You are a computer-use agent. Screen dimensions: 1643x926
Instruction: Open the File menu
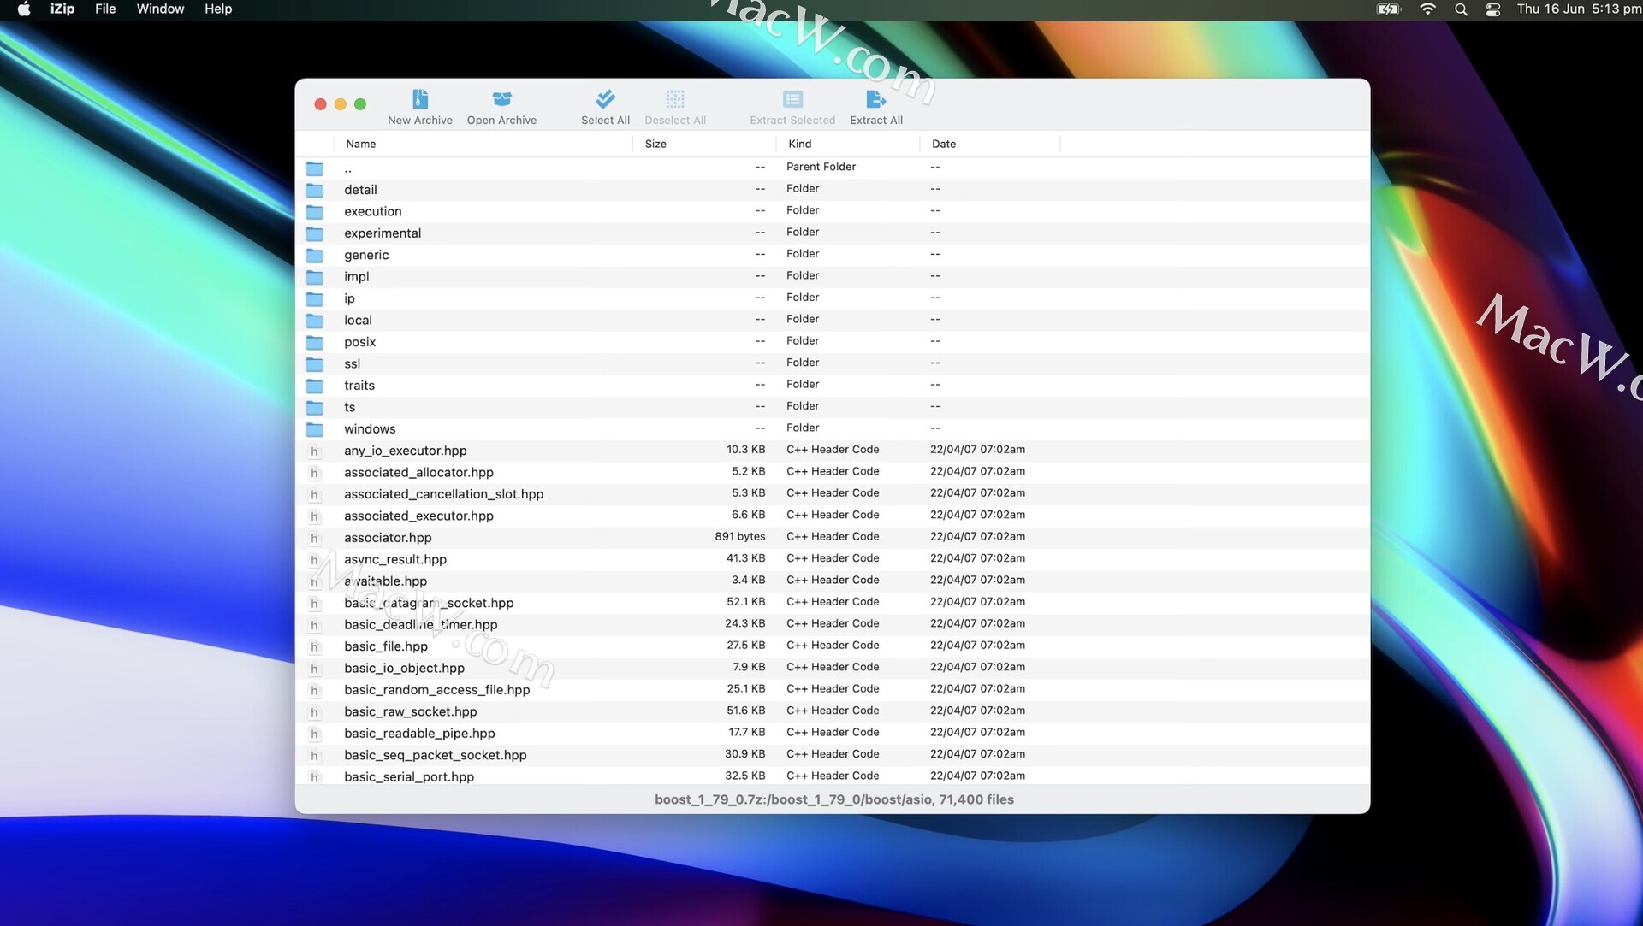point(105,9)
